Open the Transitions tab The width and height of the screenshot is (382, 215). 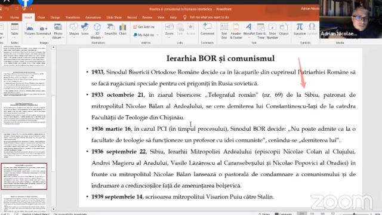click(73, 17)
